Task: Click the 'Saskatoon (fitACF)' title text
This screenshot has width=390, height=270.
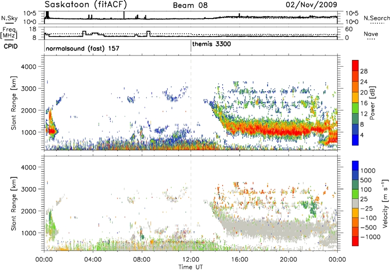Action: [86, 4]
